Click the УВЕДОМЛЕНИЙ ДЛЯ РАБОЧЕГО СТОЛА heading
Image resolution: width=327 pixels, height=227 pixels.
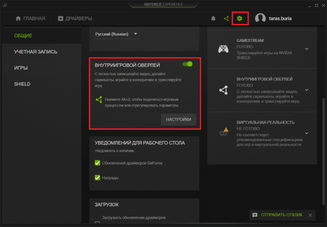tap(140, 143)
